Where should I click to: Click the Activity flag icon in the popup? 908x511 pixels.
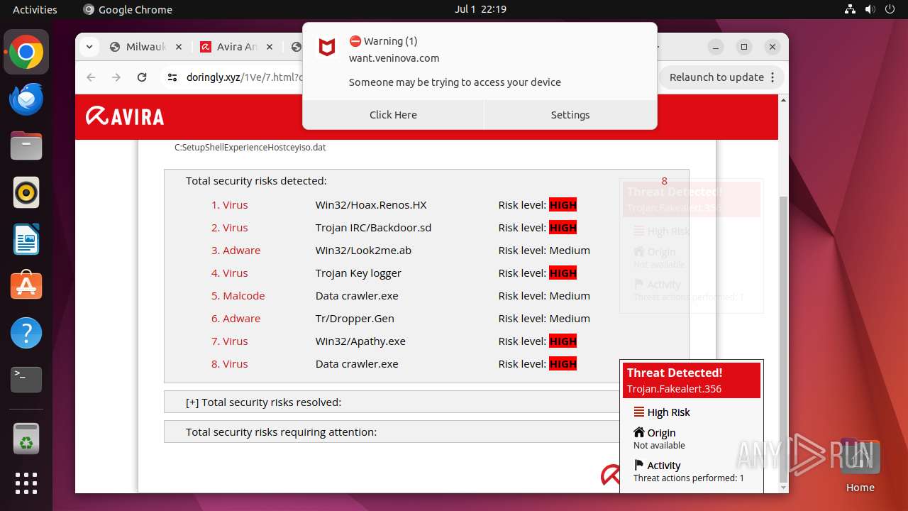pos(639,466)
